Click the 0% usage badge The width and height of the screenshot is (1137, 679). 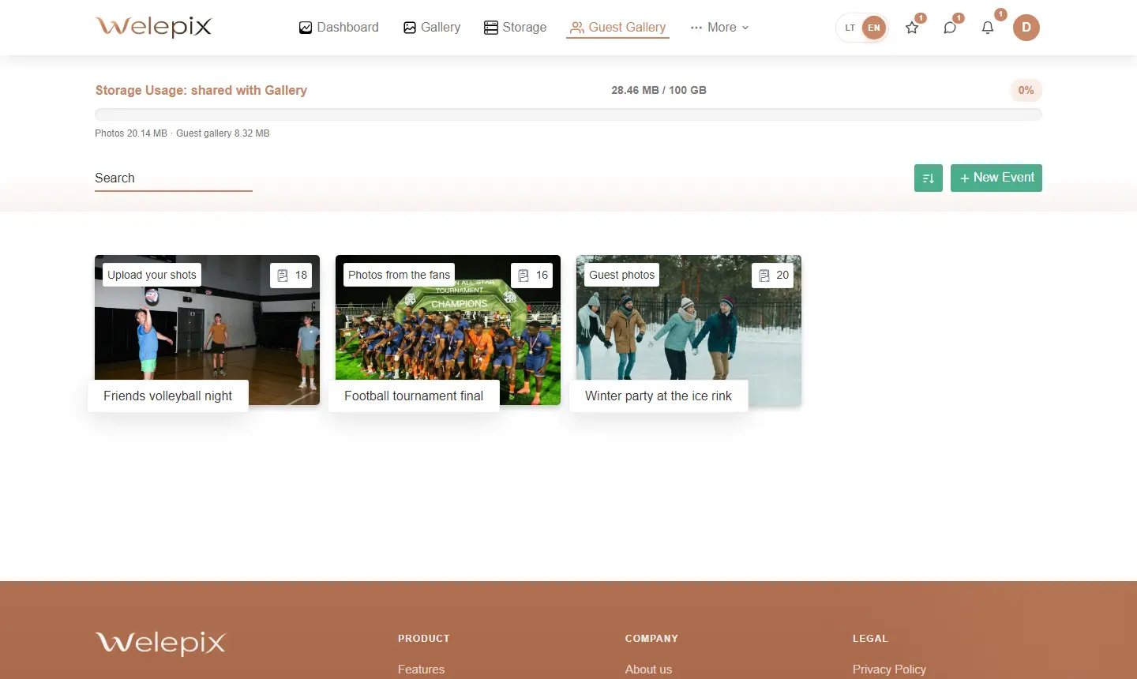click(x=1026, y=90)
